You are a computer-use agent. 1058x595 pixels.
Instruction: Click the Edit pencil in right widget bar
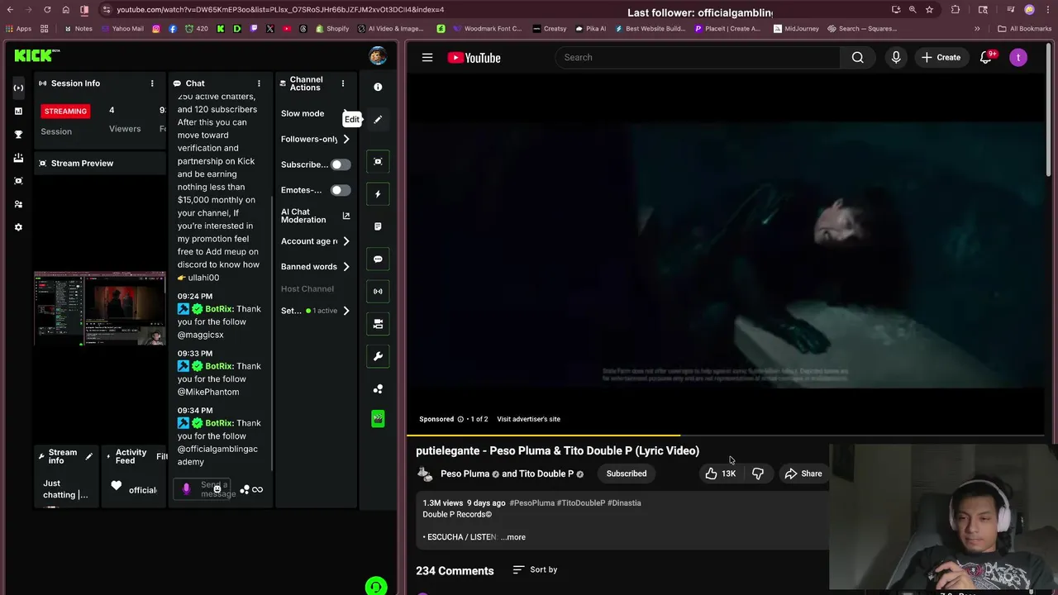tap(378, 120)
